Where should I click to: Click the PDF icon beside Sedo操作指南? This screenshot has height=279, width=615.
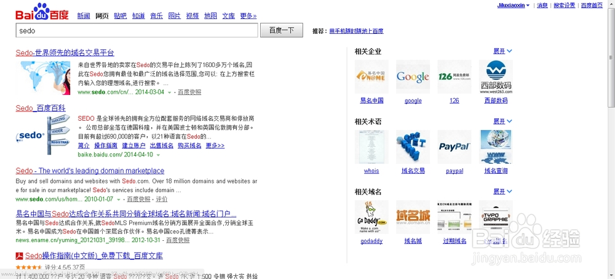[19, 256]
